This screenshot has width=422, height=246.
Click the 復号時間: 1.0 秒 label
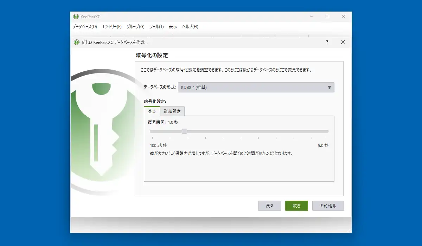[x=163, y=122]
